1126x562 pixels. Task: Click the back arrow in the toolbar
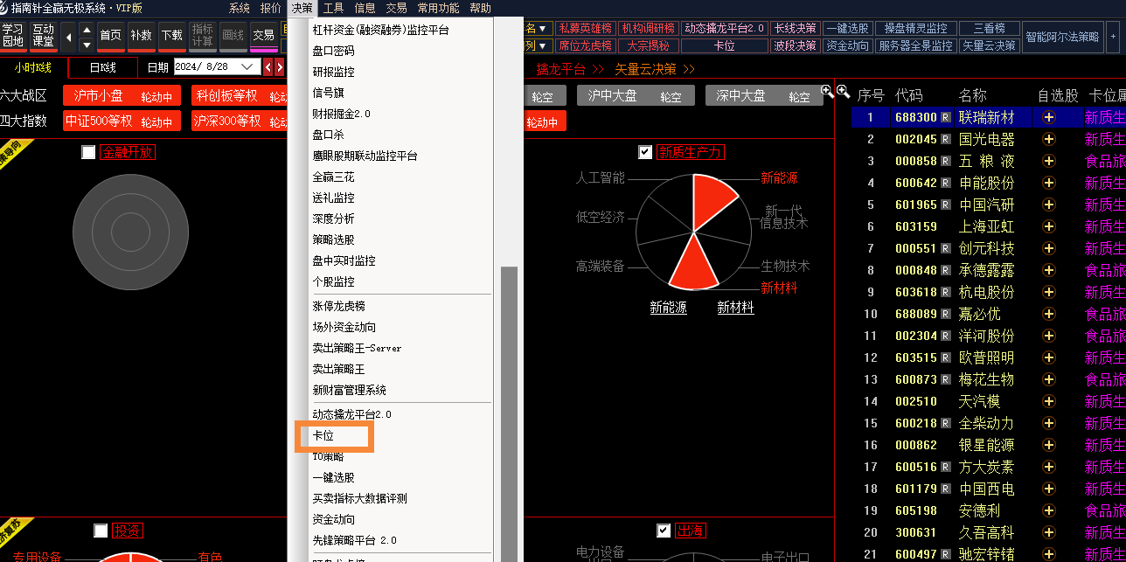pos(68,37)
